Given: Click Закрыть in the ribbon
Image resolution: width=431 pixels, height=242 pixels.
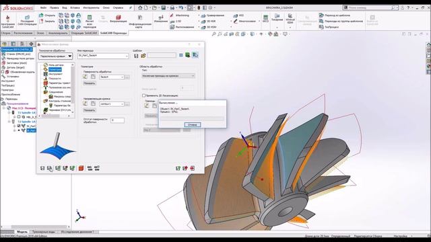Looking at the screenshot, I should pyautogui.click(x=47, y=21).
